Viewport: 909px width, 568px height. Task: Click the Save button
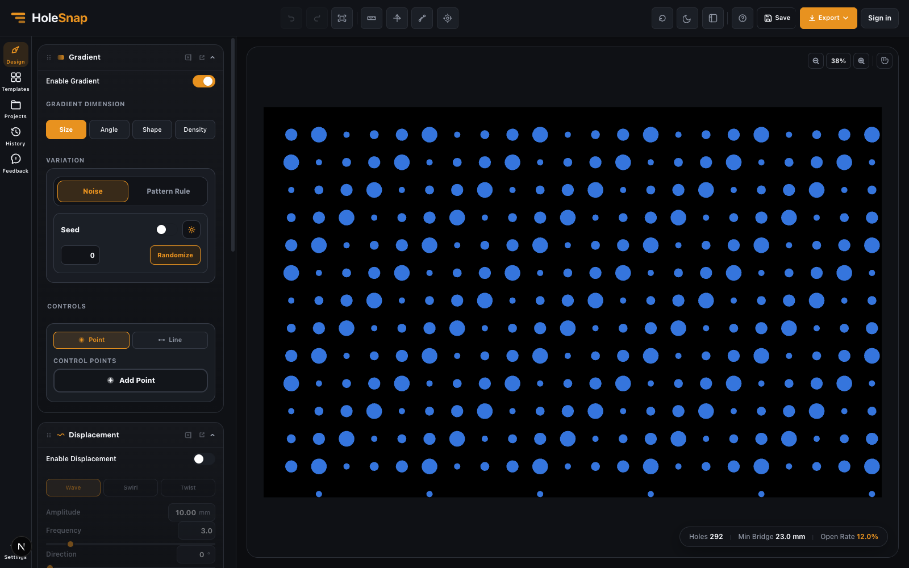[x=777, y=18]
